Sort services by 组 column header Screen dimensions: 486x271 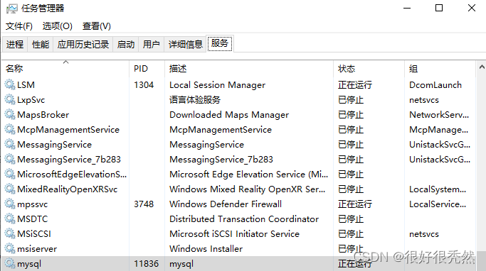click(x=440, y=69)
